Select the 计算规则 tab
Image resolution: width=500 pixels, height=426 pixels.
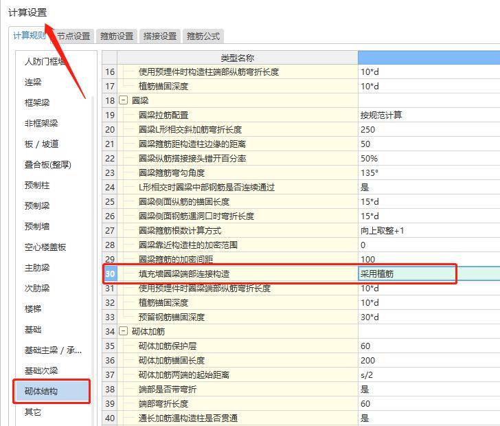pyautogui.click(x=30, y=36)
